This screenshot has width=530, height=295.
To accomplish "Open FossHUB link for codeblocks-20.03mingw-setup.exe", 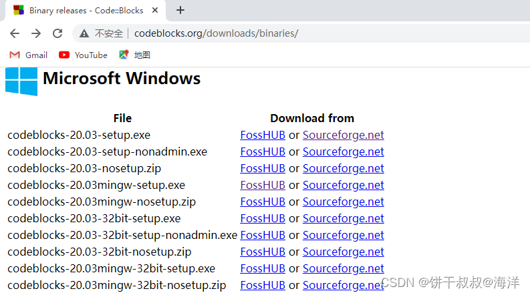I will point(263,185).
